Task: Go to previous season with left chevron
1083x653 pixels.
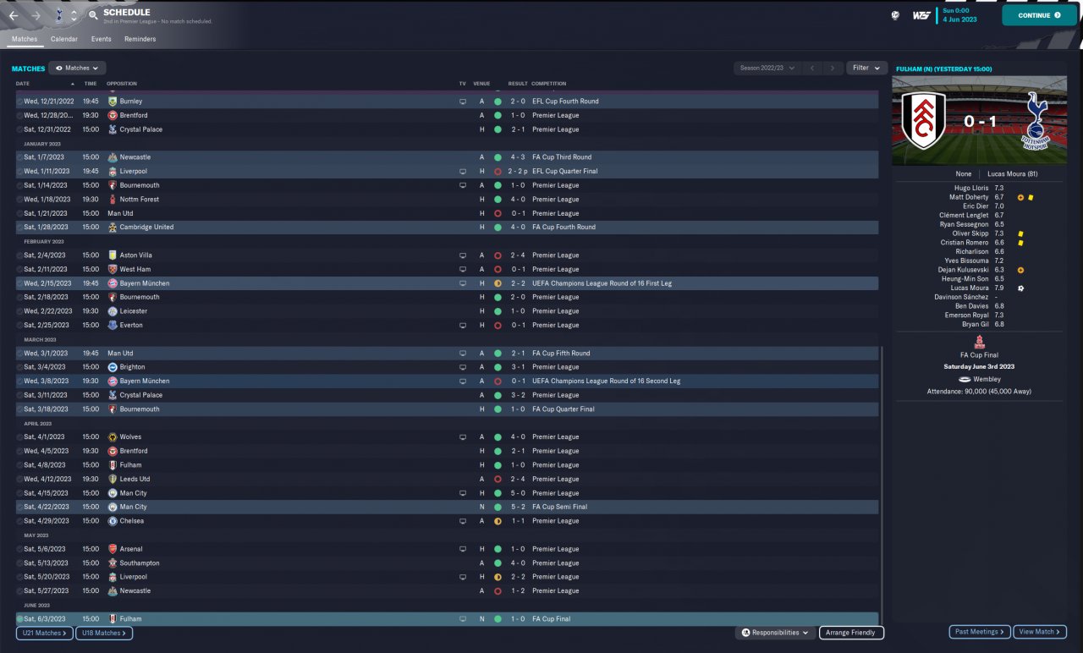Action: 812,68
